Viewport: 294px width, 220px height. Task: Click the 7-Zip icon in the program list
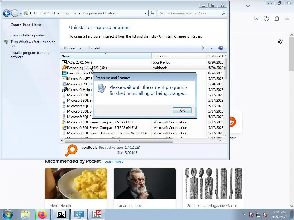[x=64, y=62]
